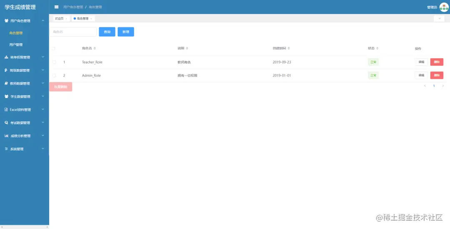450x229 pixels.
Task: Click 用户角色管理 in the breadcrumb
Action: (73, 7)
